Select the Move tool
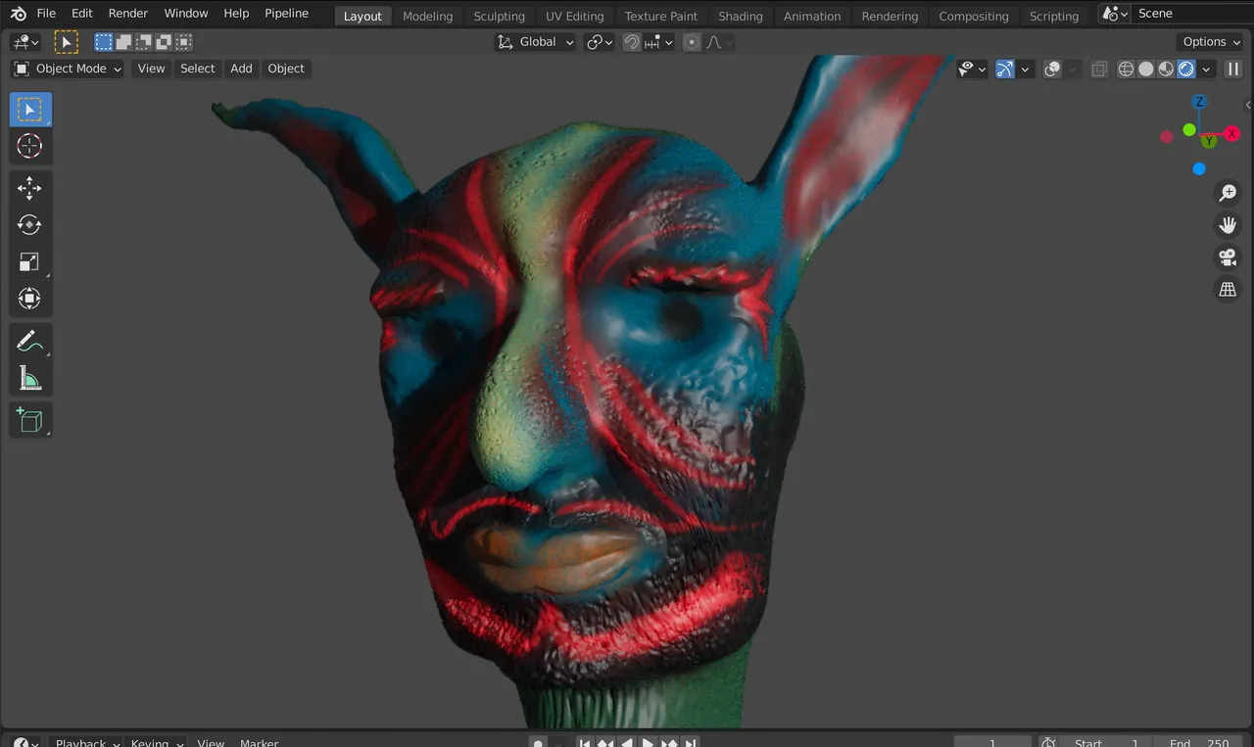The height and width of the screenshot is (747, 1254). [x=30, y=188]
